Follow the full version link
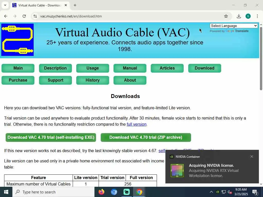 click(x=137, y=124)
